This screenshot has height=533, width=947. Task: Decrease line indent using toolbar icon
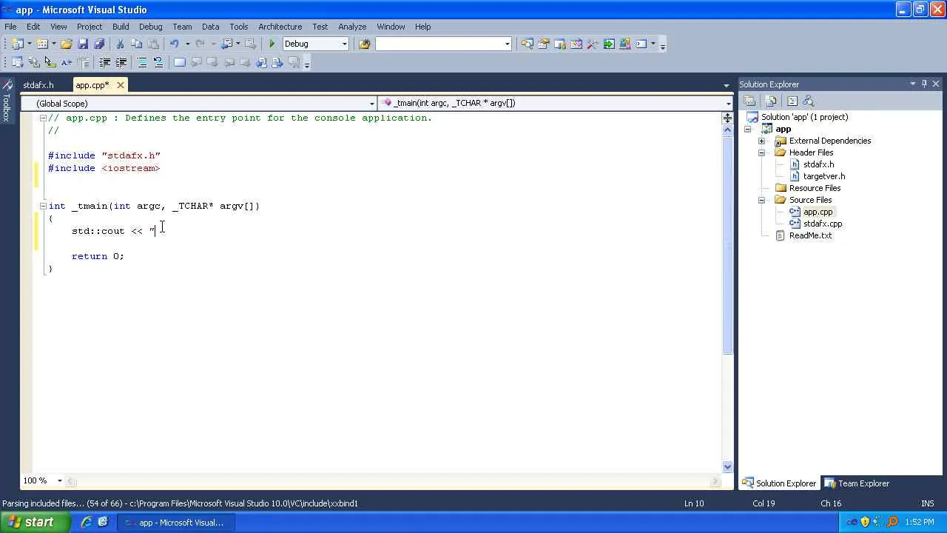pyautogui.click(x=104, y=62)
